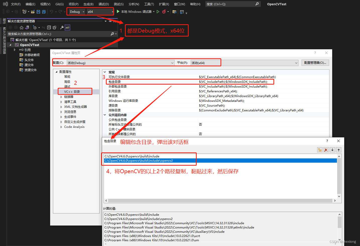
Task: Click the horizontal scrollbar in include list
Action: pyautogui.click(x=220, y=200)
